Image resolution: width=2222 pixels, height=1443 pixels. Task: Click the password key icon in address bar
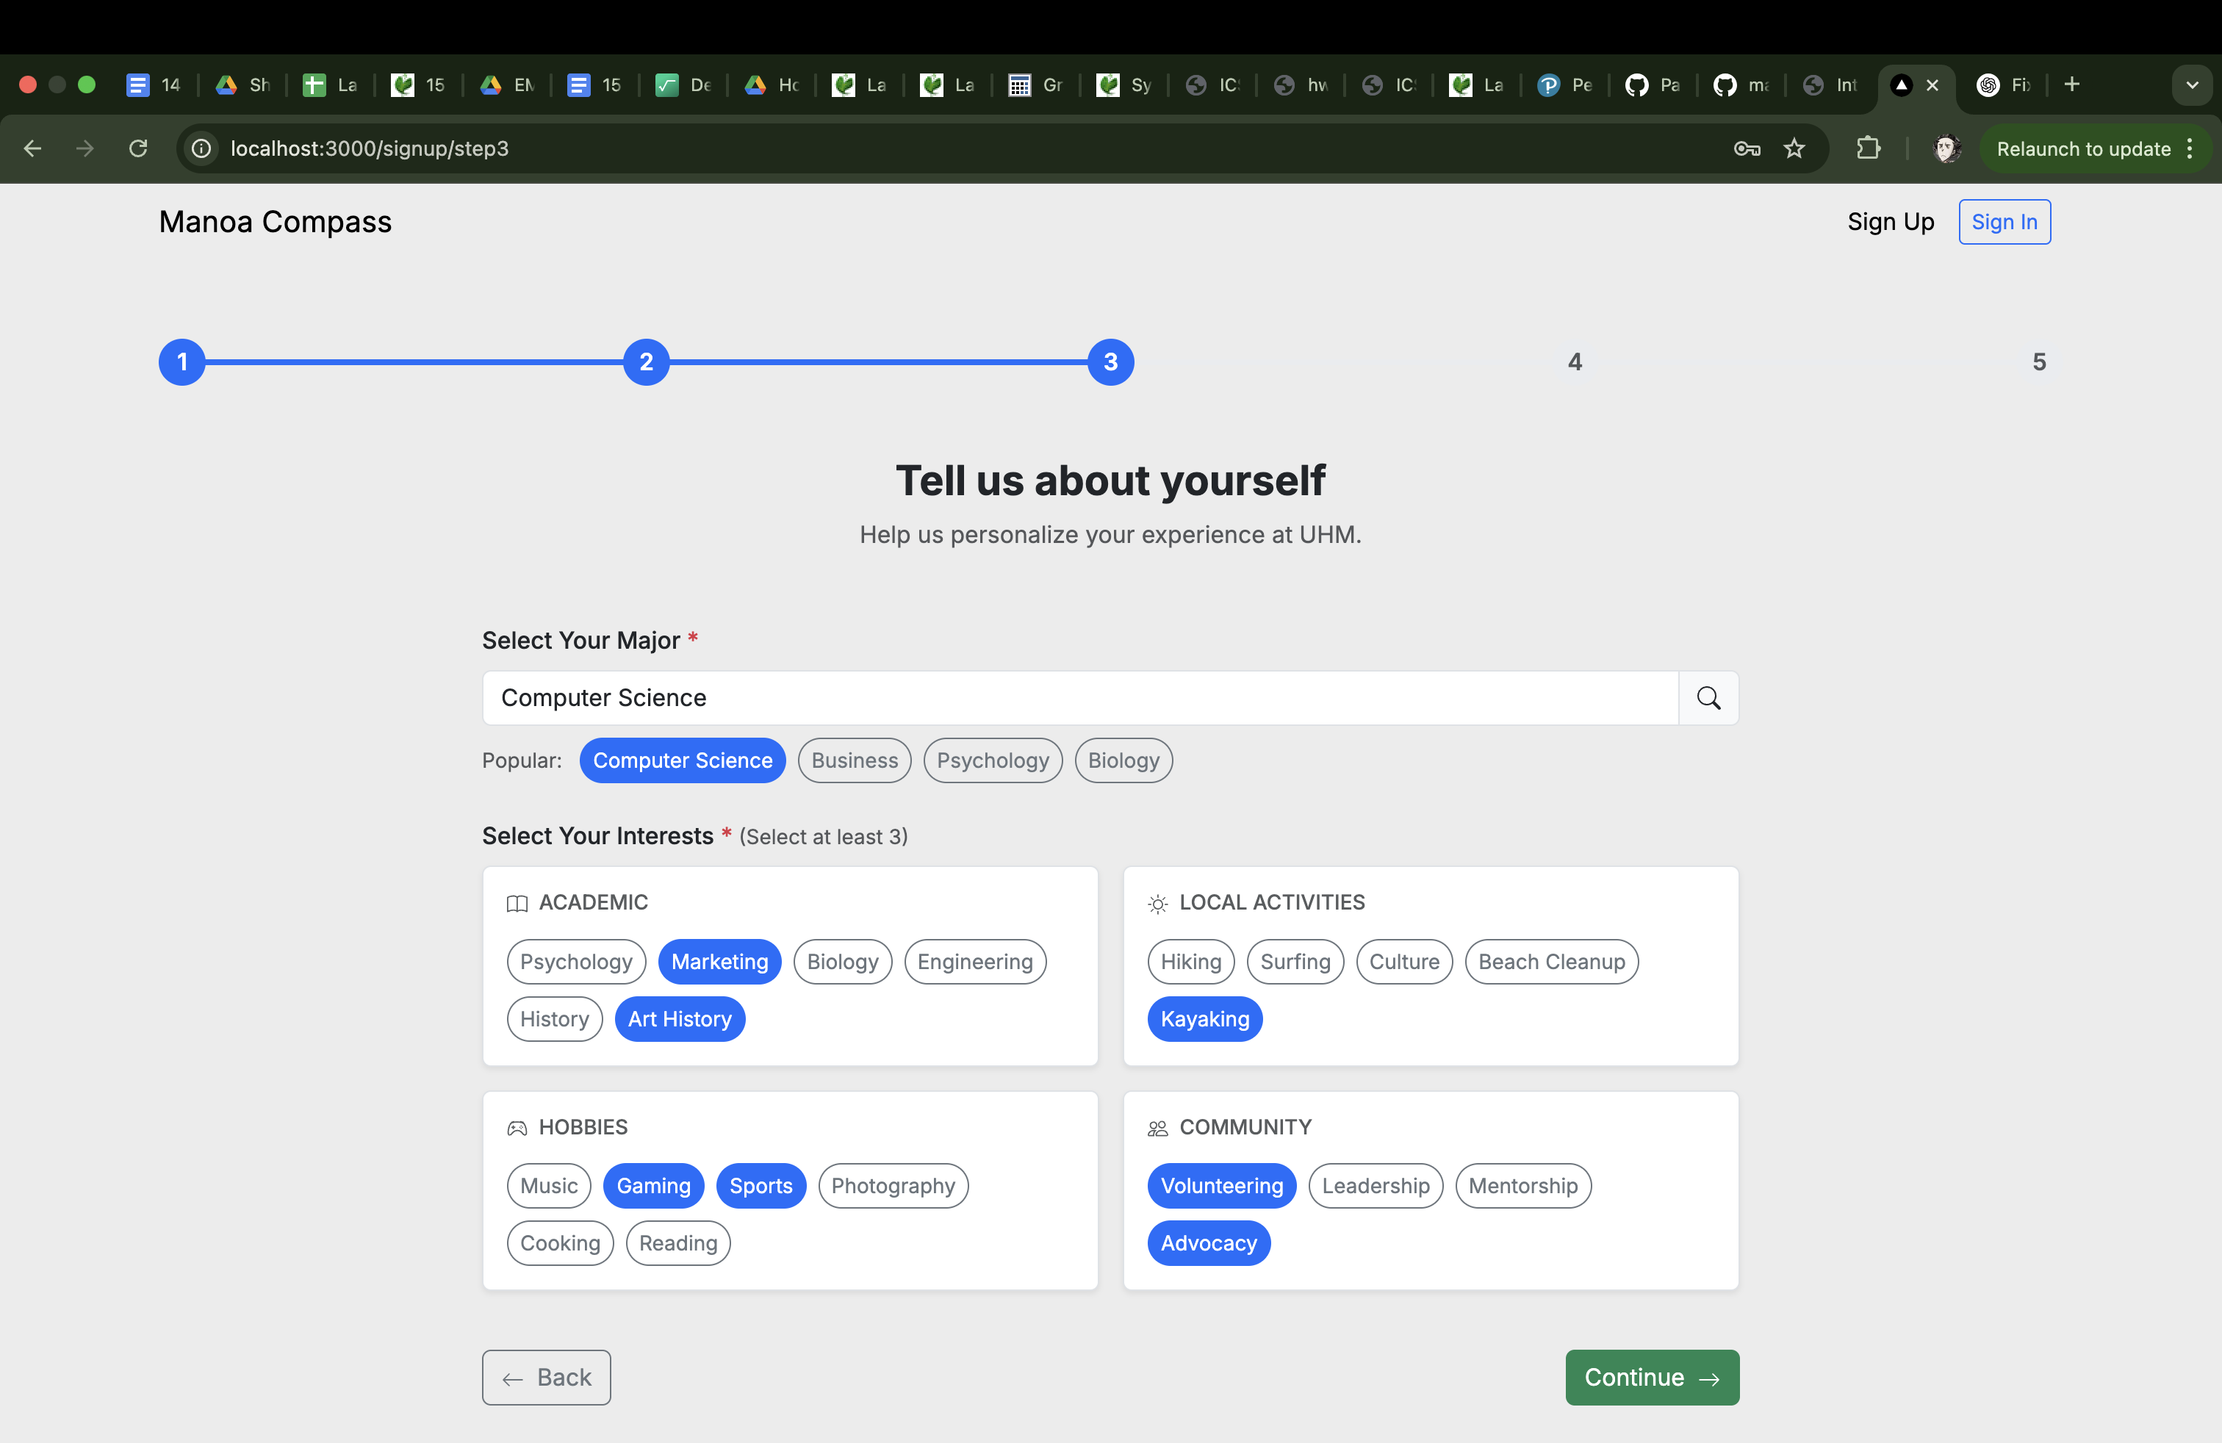point(1747,148)
